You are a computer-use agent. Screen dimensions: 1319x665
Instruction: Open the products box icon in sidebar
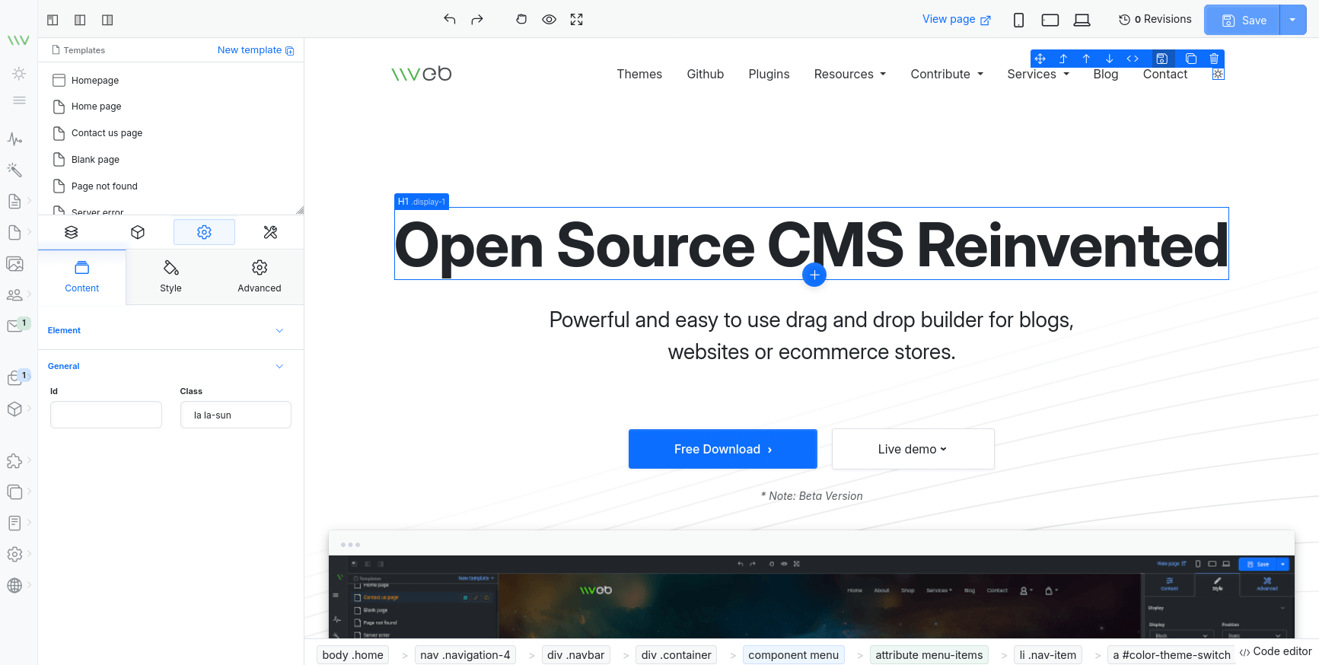tap(14, 409)
